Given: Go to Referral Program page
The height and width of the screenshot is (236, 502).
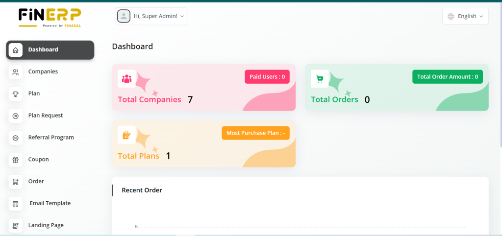Looking at the screenshot, I should 51,138.
